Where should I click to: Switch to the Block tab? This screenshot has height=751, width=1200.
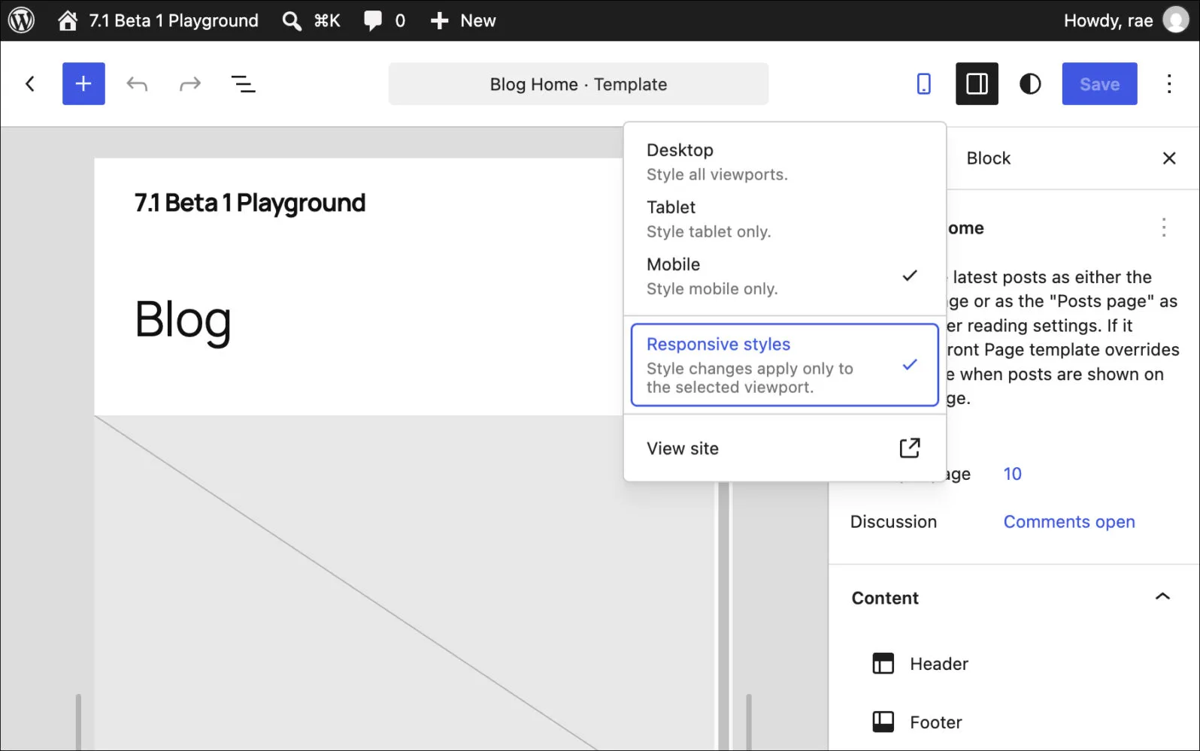point(988,158)
